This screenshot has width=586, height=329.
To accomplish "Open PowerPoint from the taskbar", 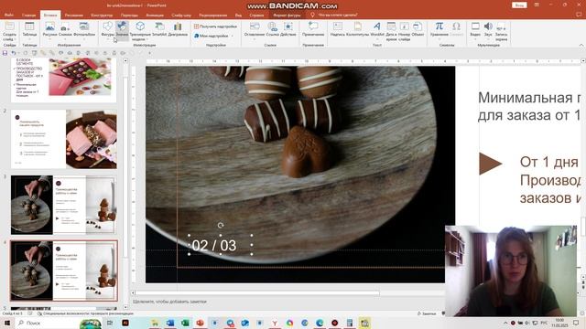I will [200, 323].
